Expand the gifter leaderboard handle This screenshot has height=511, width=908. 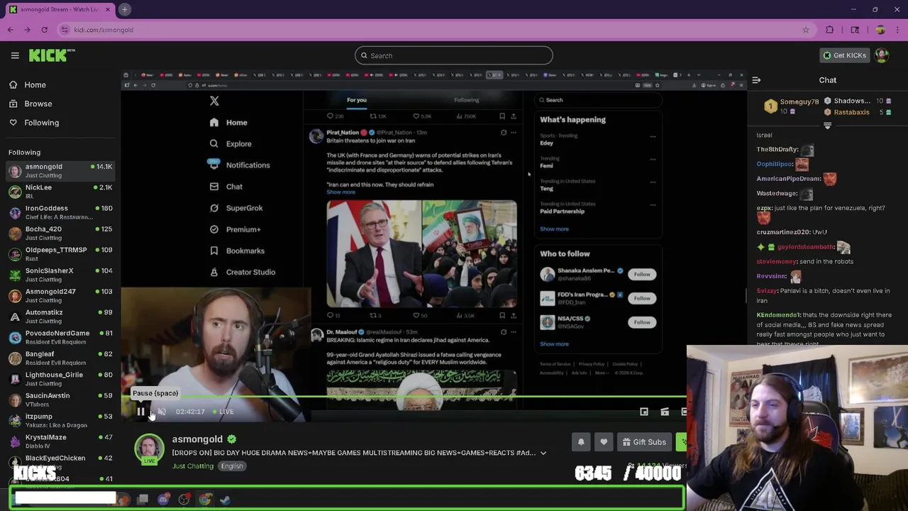[x=827, y=126]
